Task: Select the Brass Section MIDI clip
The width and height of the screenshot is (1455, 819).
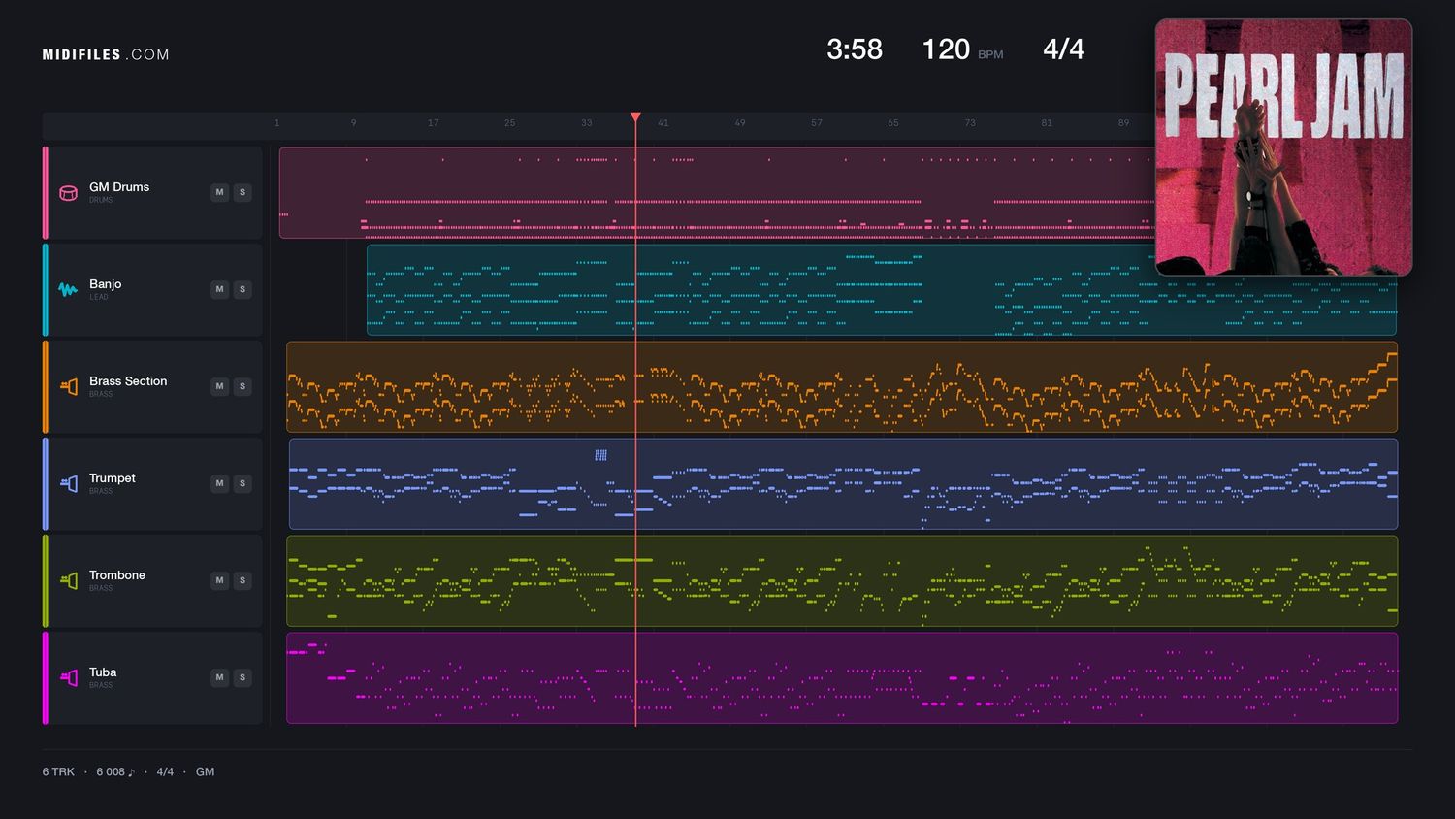Action: click(842, 387)
